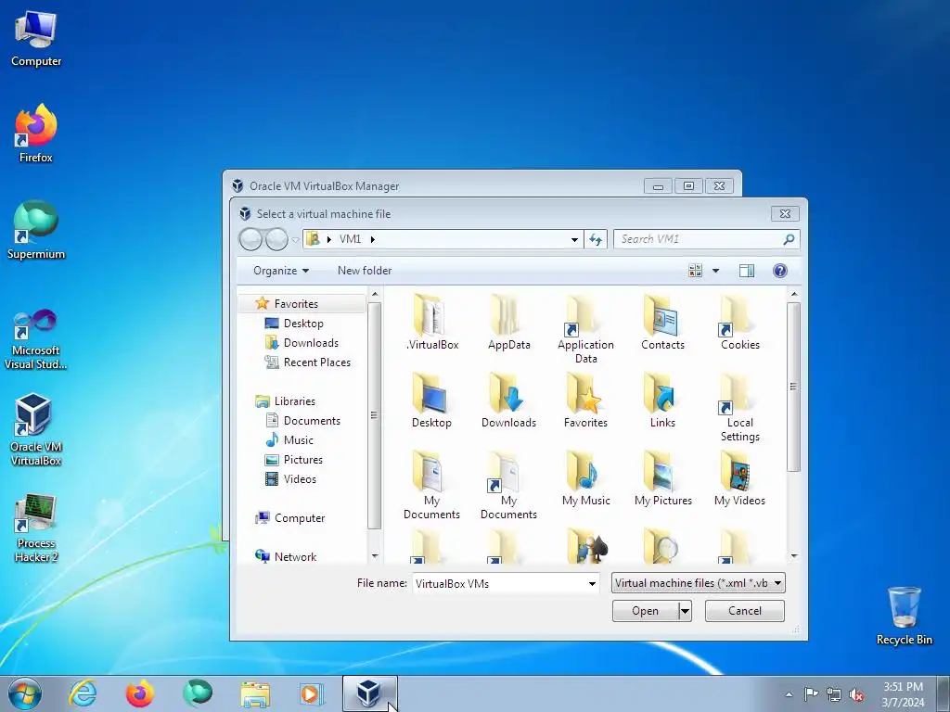950x712 pixels.
Task: Refresh the VM1 folder listing
Action: pos(596,239)
